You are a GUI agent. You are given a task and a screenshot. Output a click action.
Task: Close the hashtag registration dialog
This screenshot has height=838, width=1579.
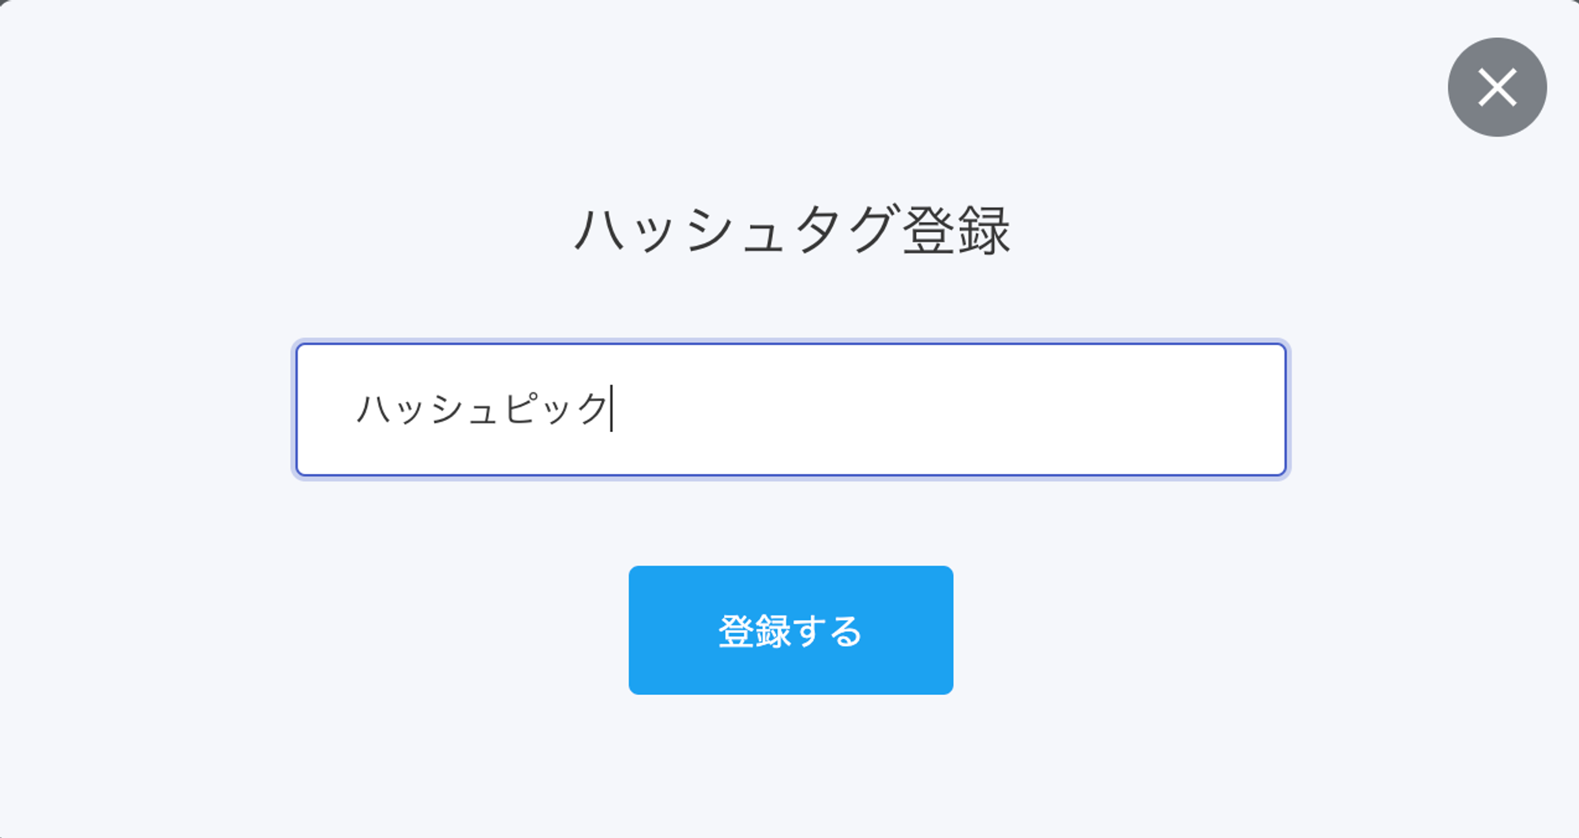1496,87
